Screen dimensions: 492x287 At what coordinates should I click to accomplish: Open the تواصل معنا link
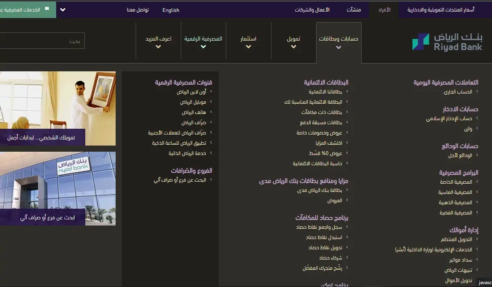(x=138, y=10)
